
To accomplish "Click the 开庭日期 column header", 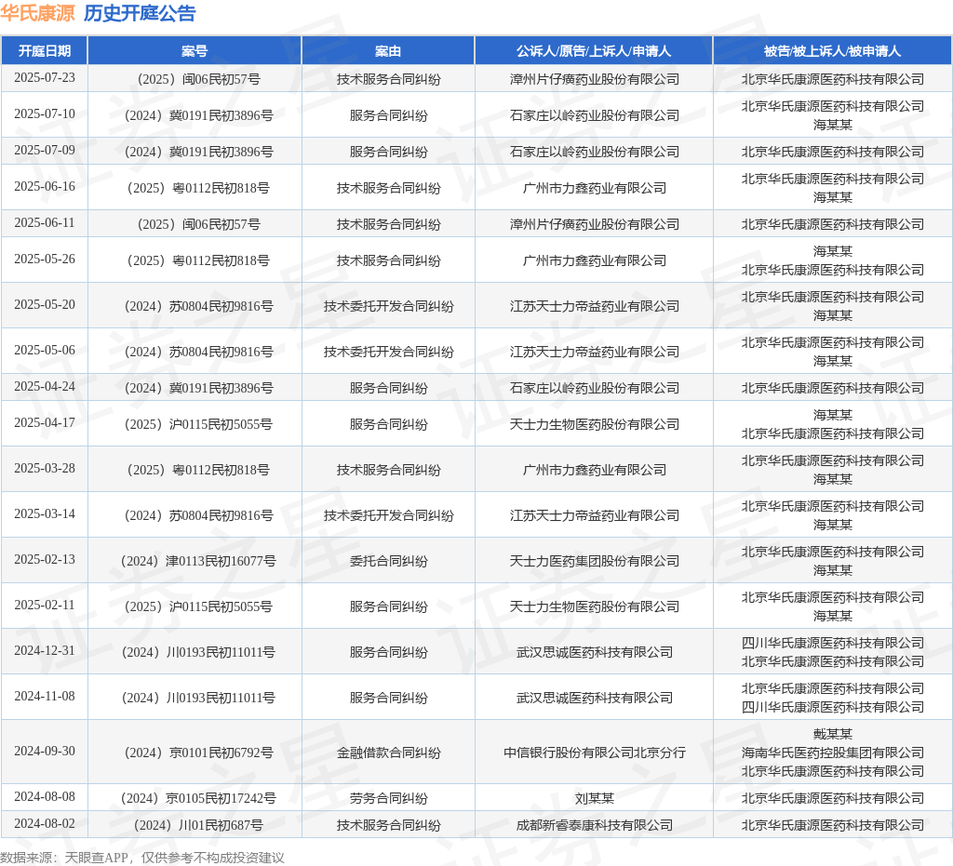I will click(45, 51).
